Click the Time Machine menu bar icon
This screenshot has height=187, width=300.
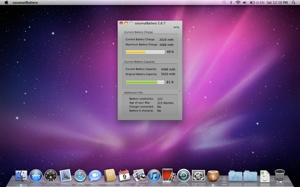[x=224, y=2]
